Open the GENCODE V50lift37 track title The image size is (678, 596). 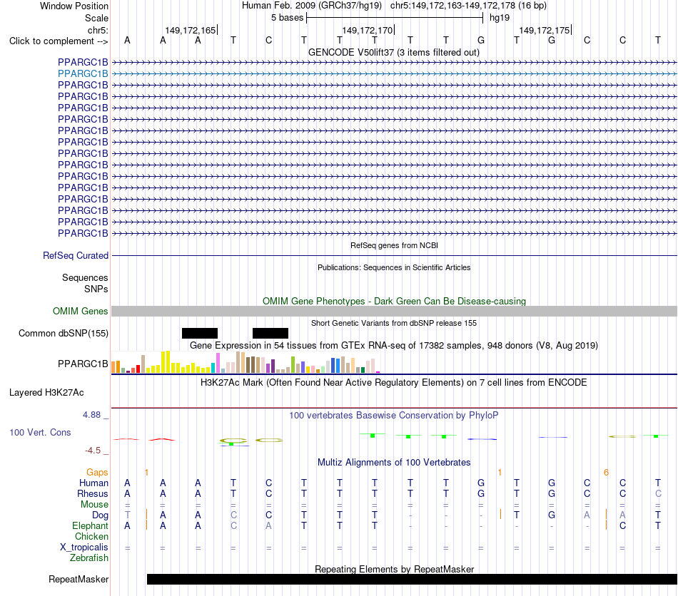[394, 52]
